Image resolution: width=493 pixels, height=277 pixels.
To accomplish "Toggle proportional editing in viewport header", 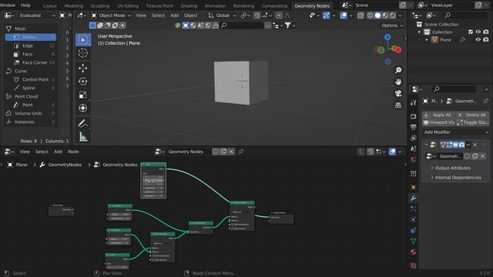I will click(x=279, y=15).
